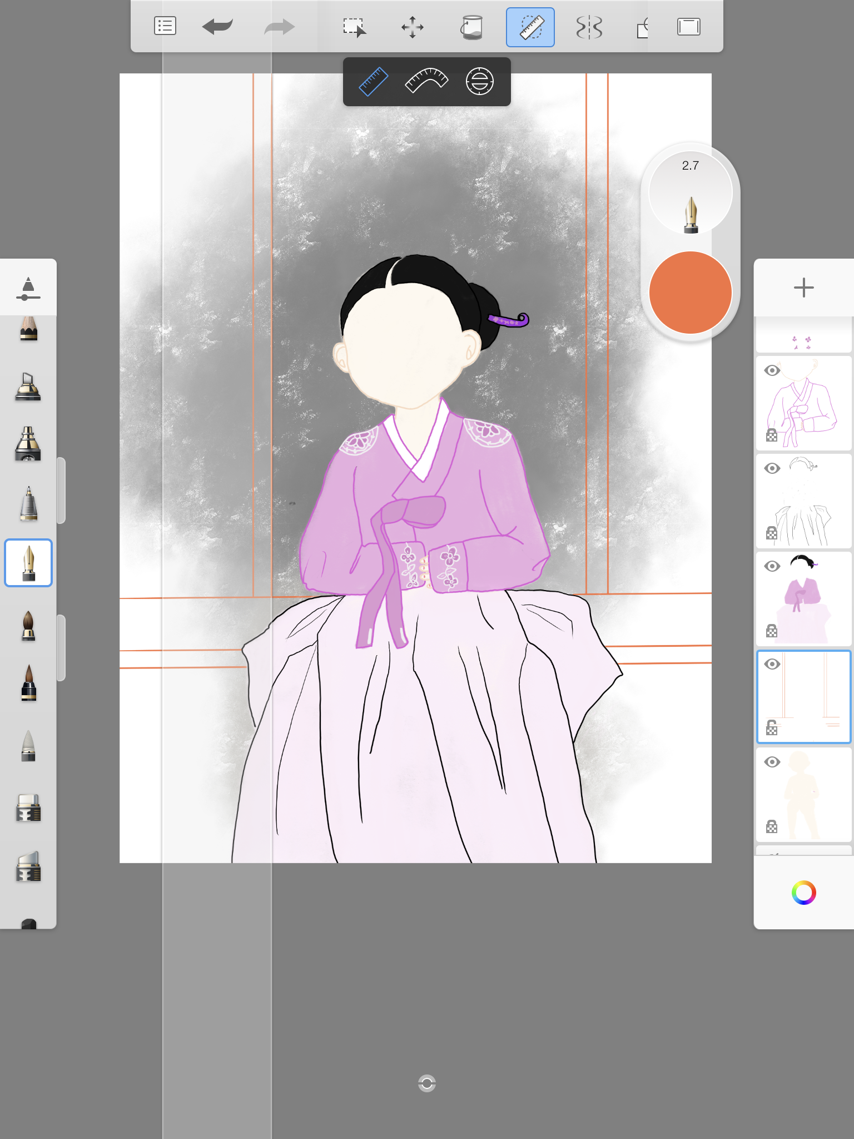Pick the airbrush tool
Viewport: 854px width, 1139px height.
(28, 444)
